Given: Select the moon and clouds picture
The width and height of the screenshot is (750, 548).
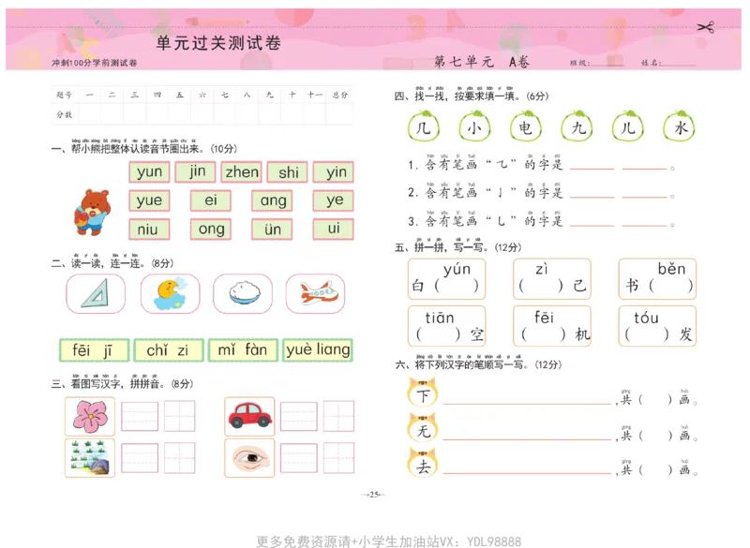Looking at the screenshot, I should [169, 293].
